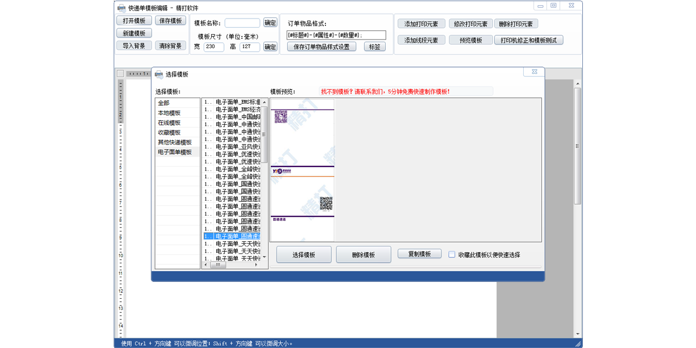
Task: Focus the 模板名称 input field
Action: coord(242,23)
